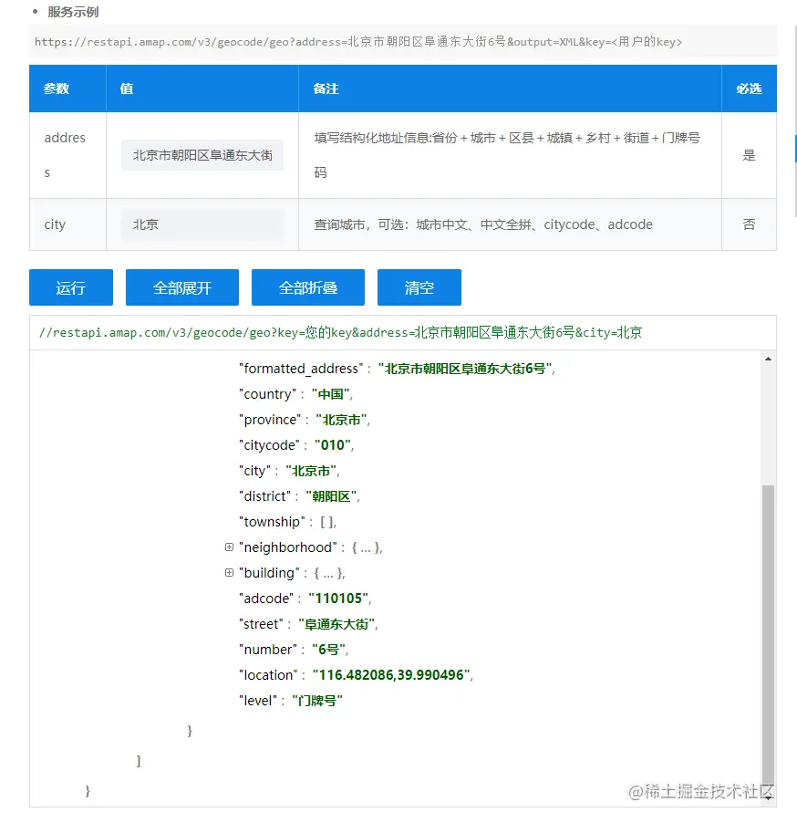Click the generated request URL with 您的key
Viewport: 797px width, 823px height.
click(x=340, y=332)
